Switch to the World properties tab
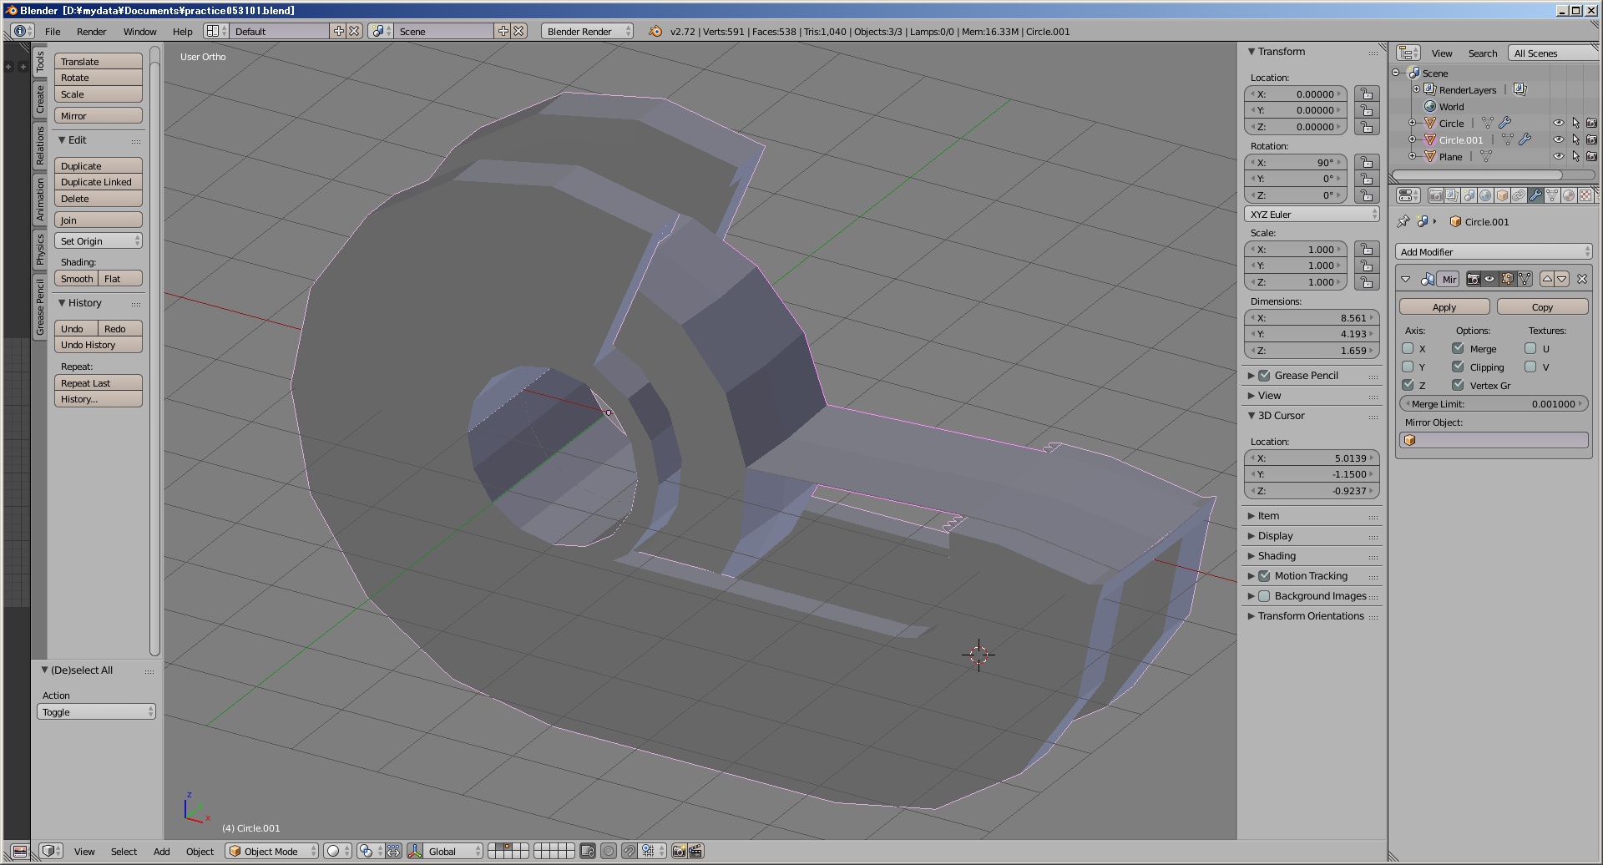This screenshot has width=1603, height=865. 1485,195
